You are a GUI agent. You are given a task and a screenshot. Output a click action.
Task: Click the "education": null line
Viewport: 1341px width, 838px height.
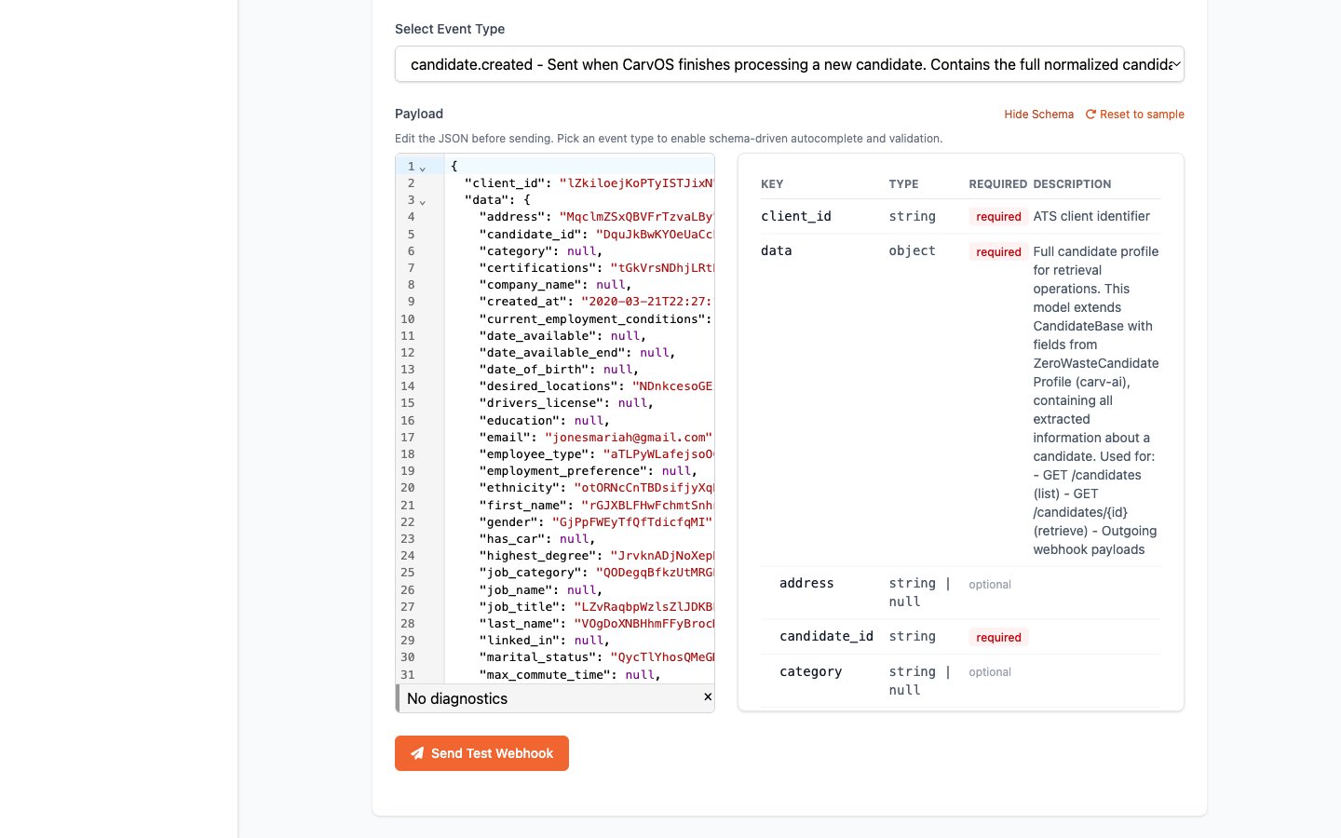pos(579,421)
